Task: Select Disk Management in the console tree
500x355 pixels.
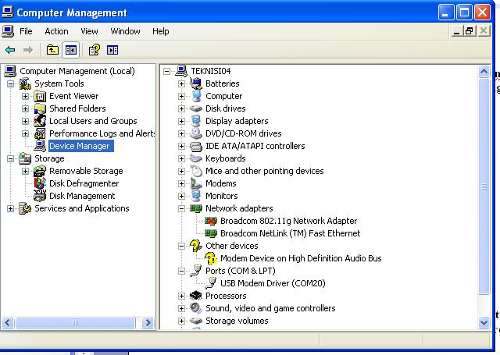Action: [82, 196]
